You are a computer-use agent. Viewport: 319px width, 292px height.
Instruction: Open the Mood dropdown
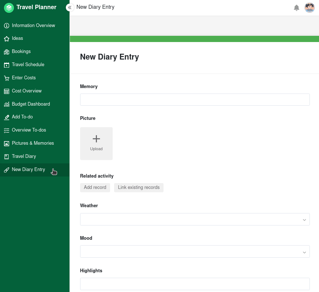(195, 251)
